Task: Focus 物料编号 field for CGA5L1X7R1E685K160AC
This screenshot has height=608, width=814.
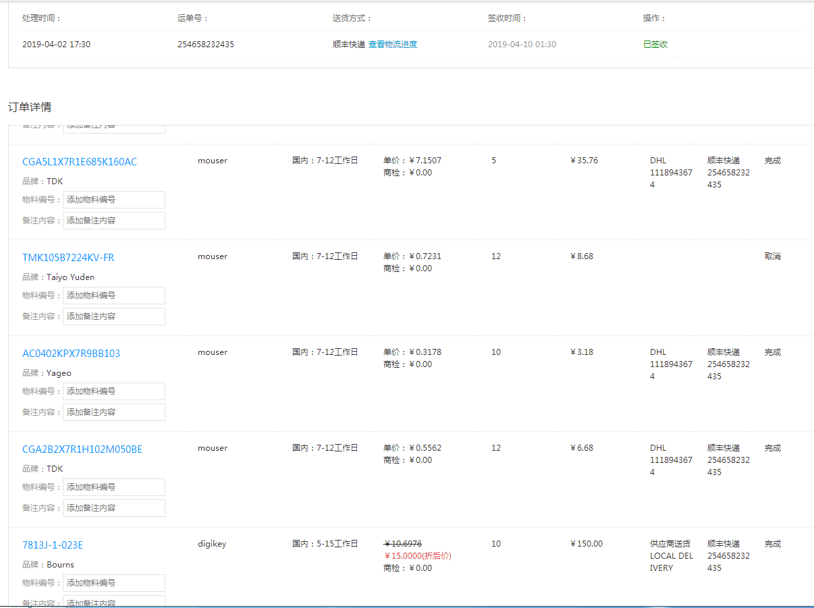Action: tap(114, 200)
